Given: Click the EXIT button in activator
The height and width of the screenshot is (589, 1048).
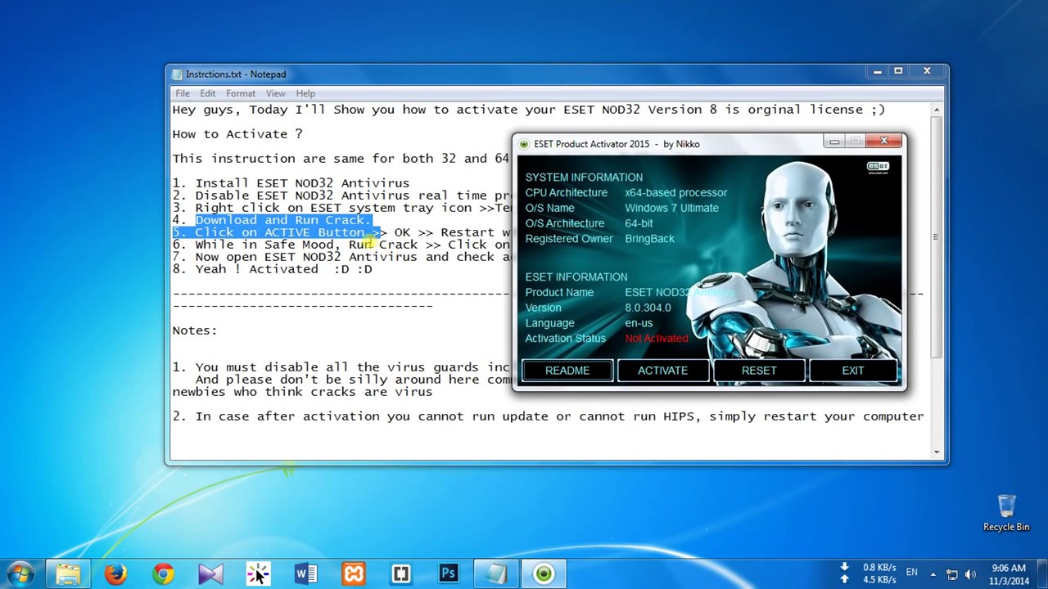Looking at the screenshot, I should click(x=853, y=371).
